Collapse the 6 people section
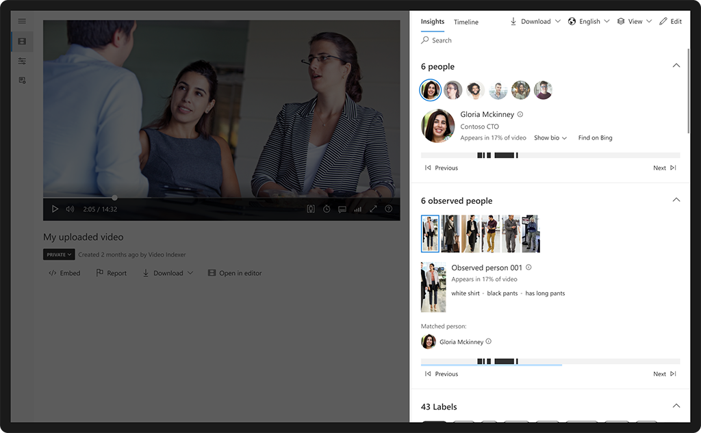Screen dimensions: 701x433 676,66
